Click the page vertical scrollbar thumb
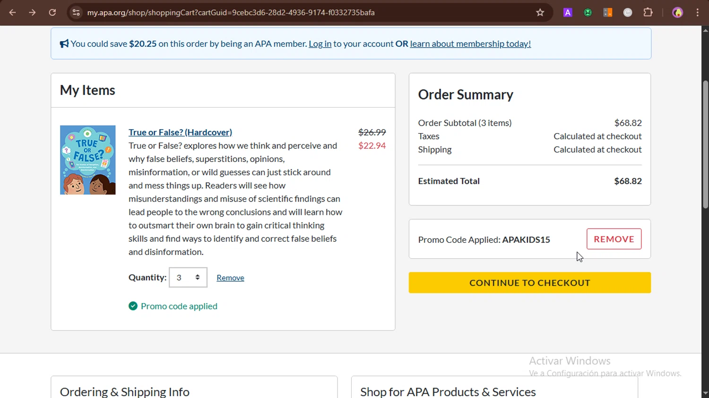709x398 pixels. (705, 144)
